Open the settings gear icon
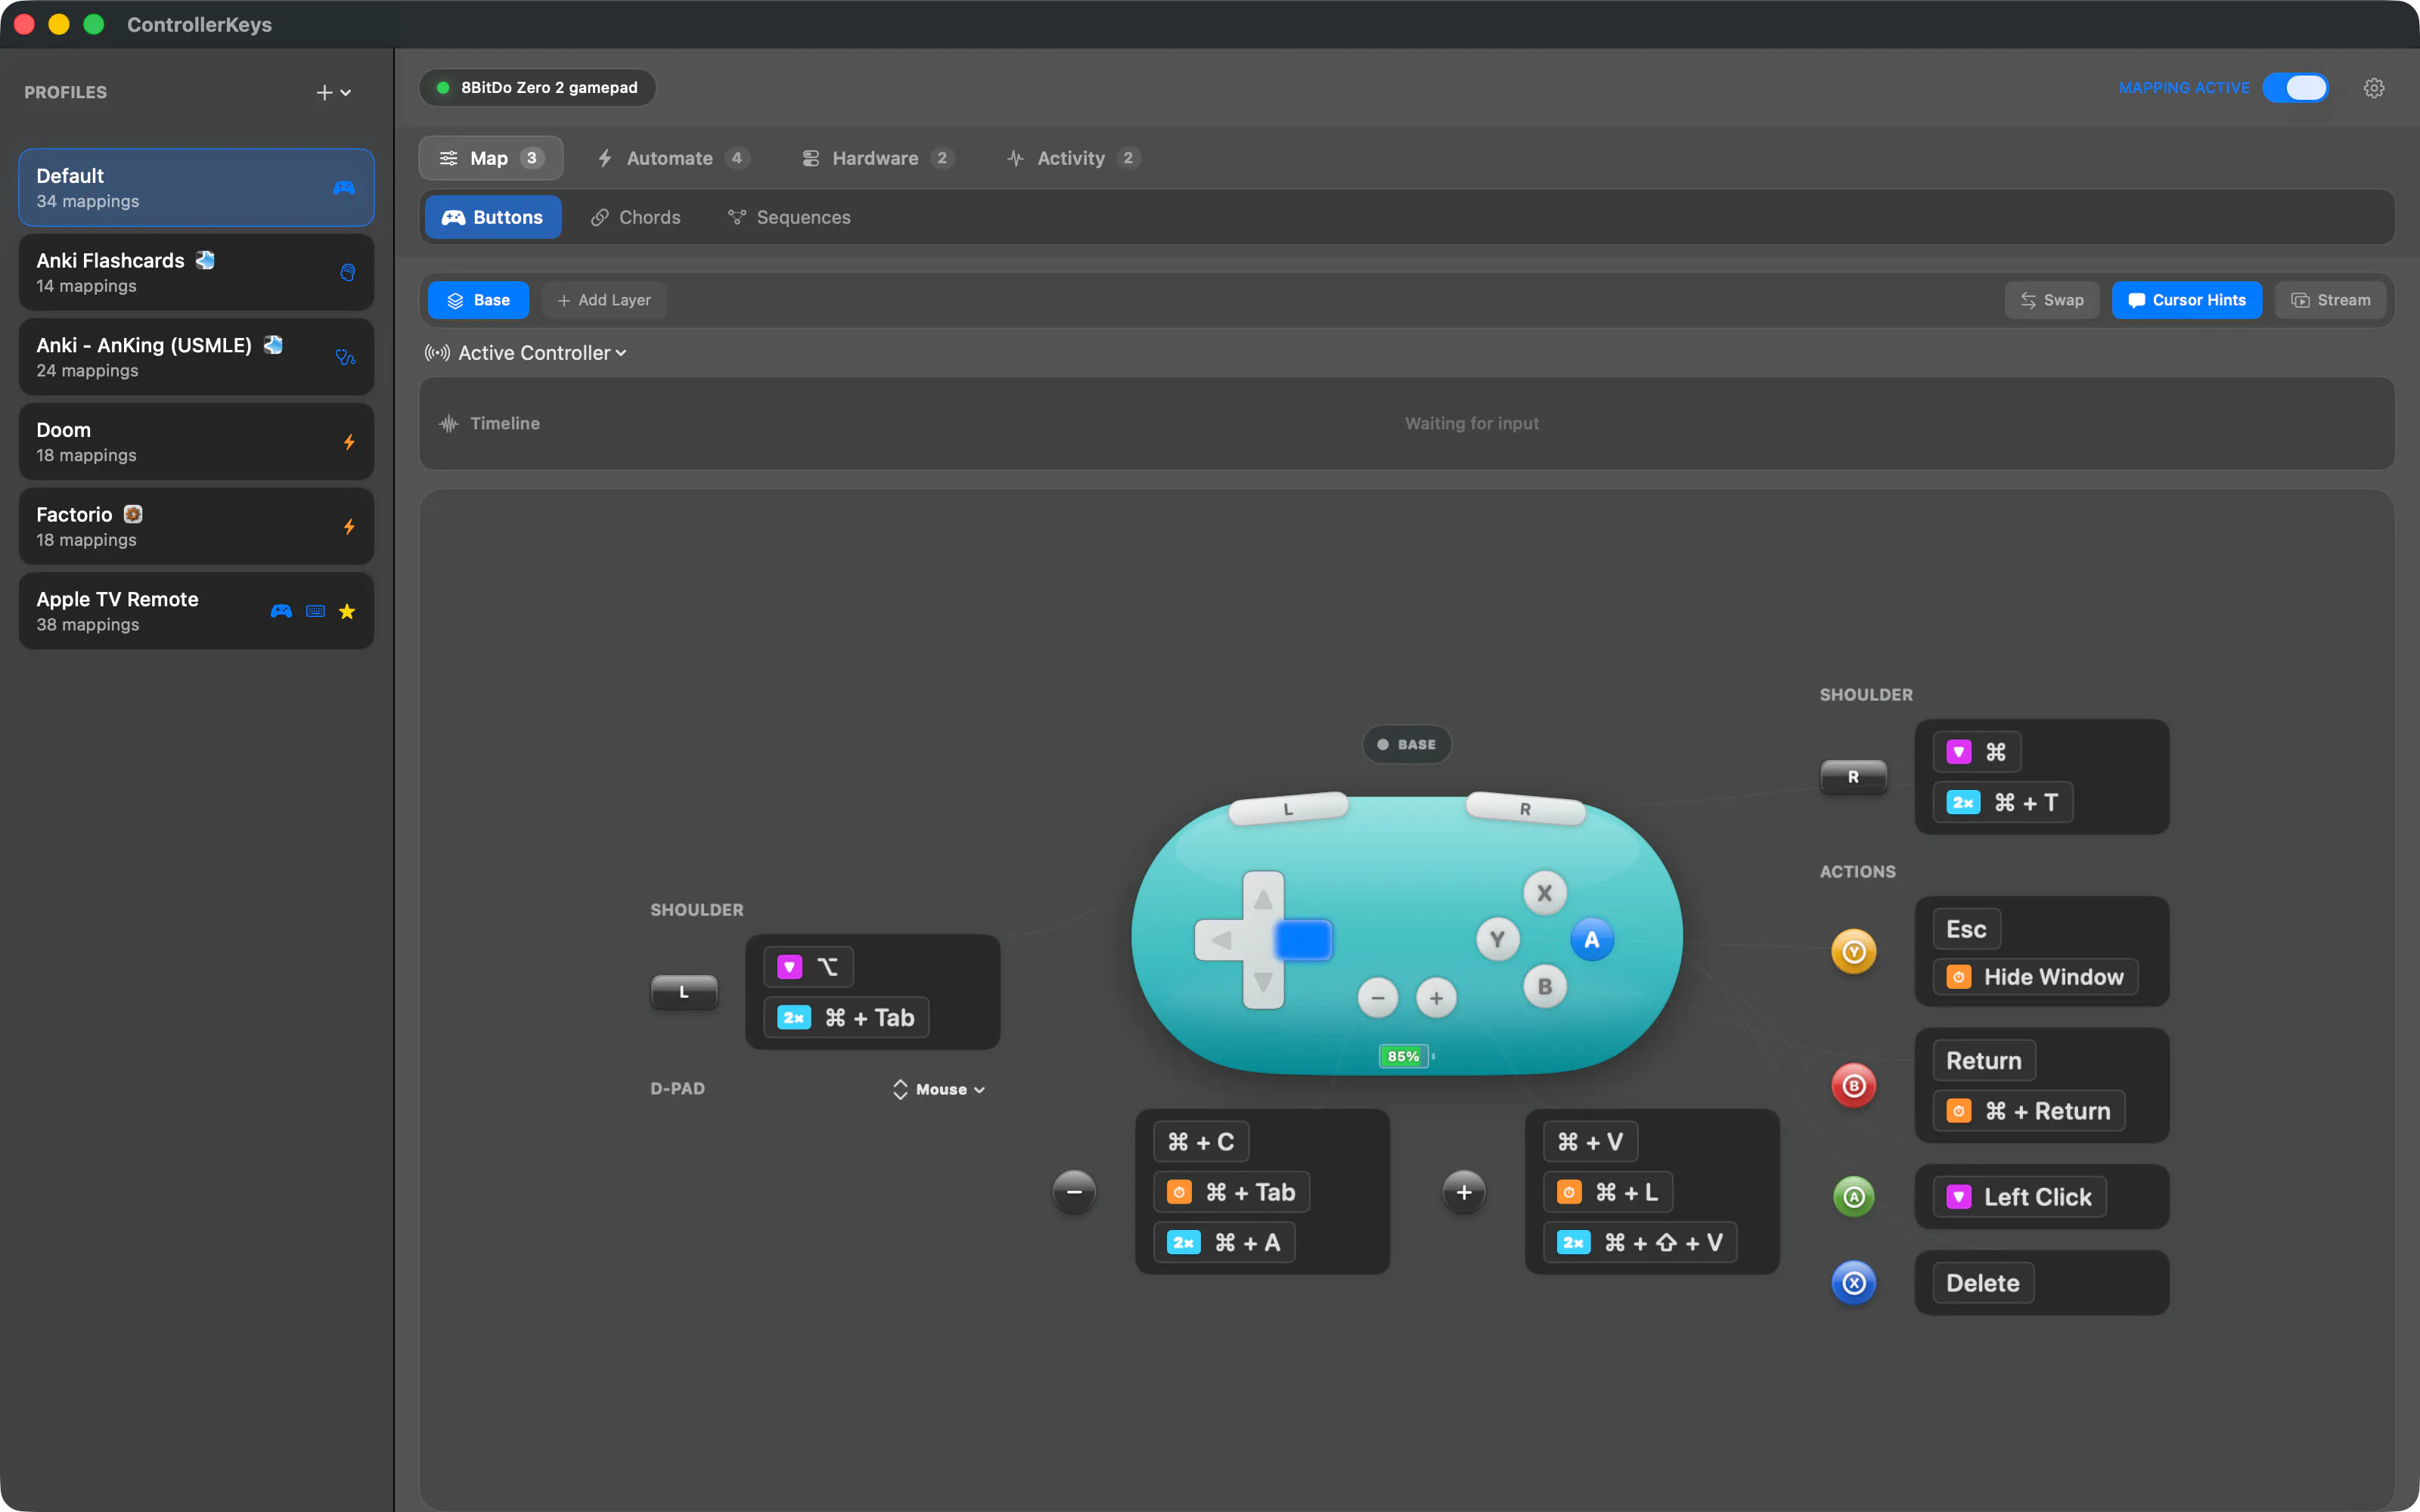Image resolution: width=2420 pixels, height=1512 pixels. 2374,88
